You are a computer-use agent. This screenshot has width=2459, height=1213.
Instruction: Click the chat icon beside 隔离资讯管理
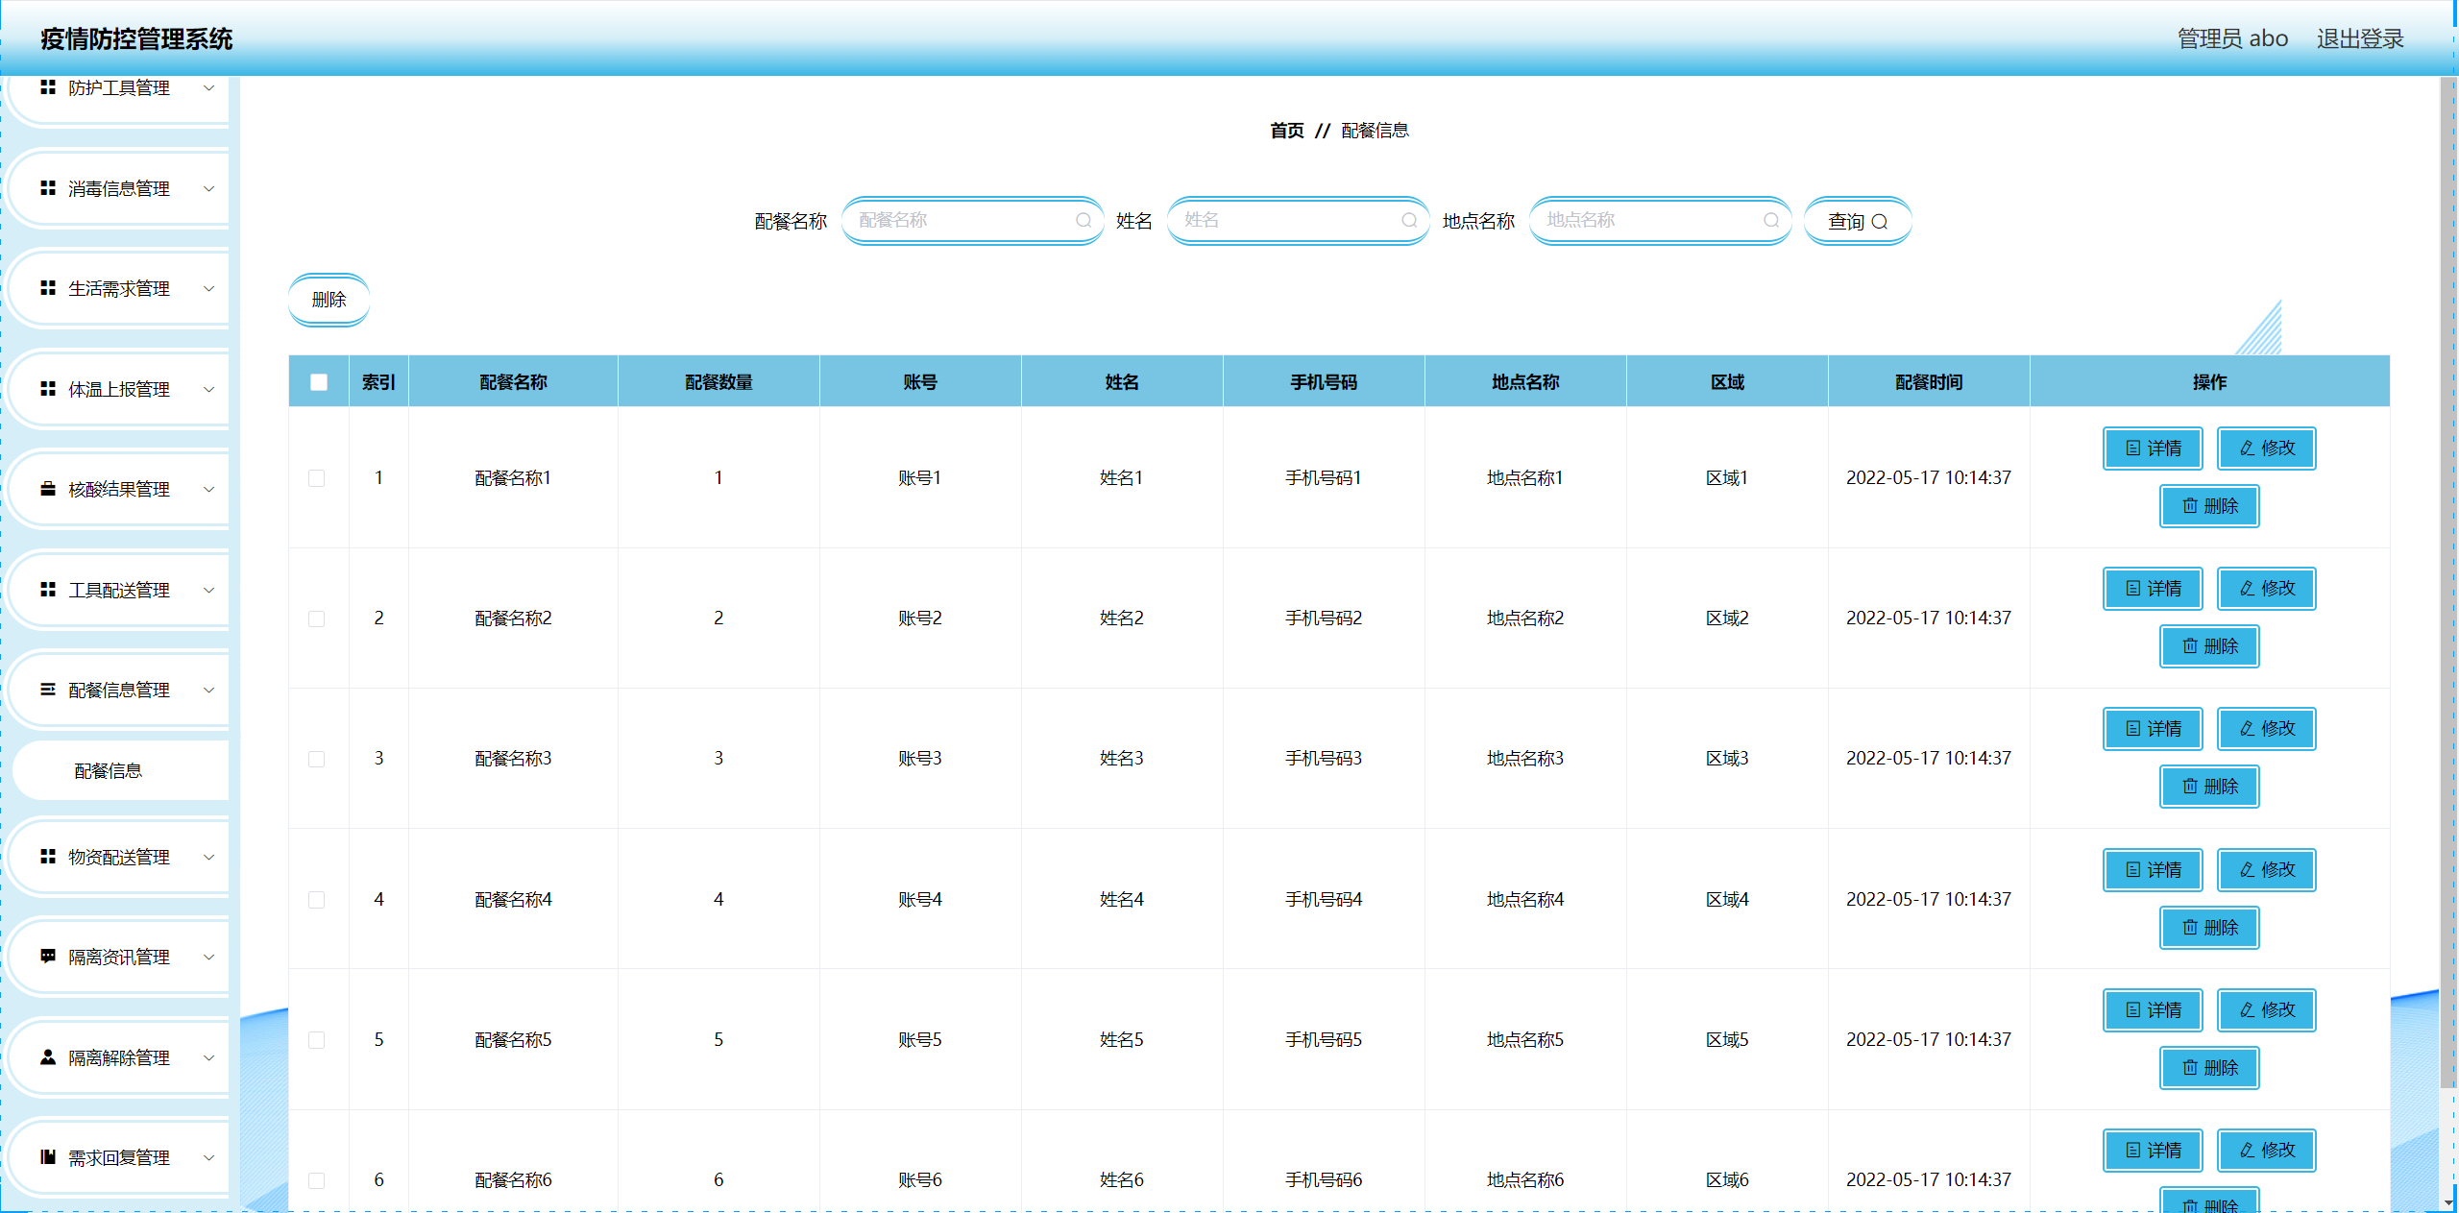click(48, 957)
